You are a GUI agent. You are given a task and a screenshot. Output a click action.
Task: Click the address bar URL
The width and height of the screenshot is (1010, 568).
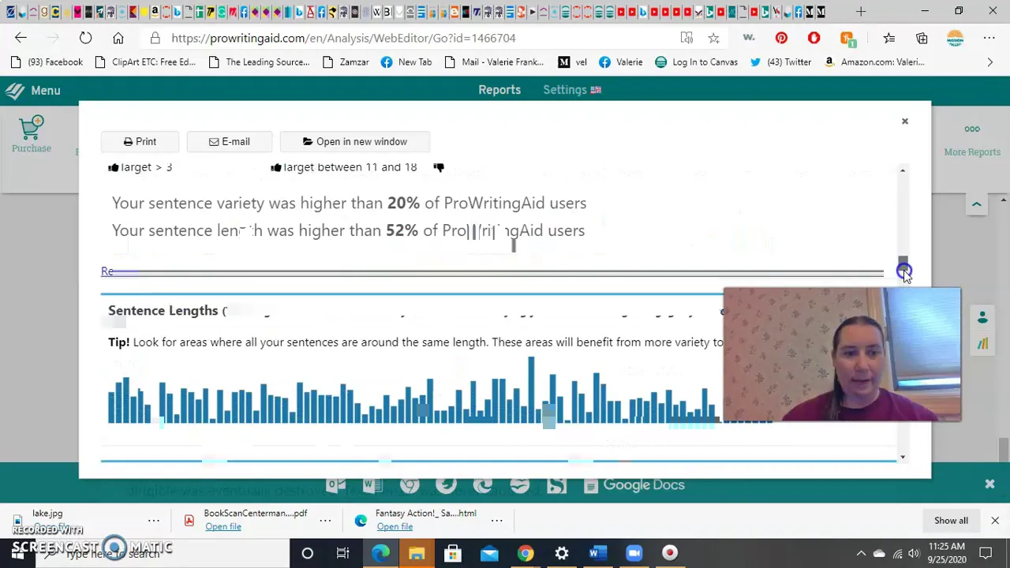coord(343,38)
